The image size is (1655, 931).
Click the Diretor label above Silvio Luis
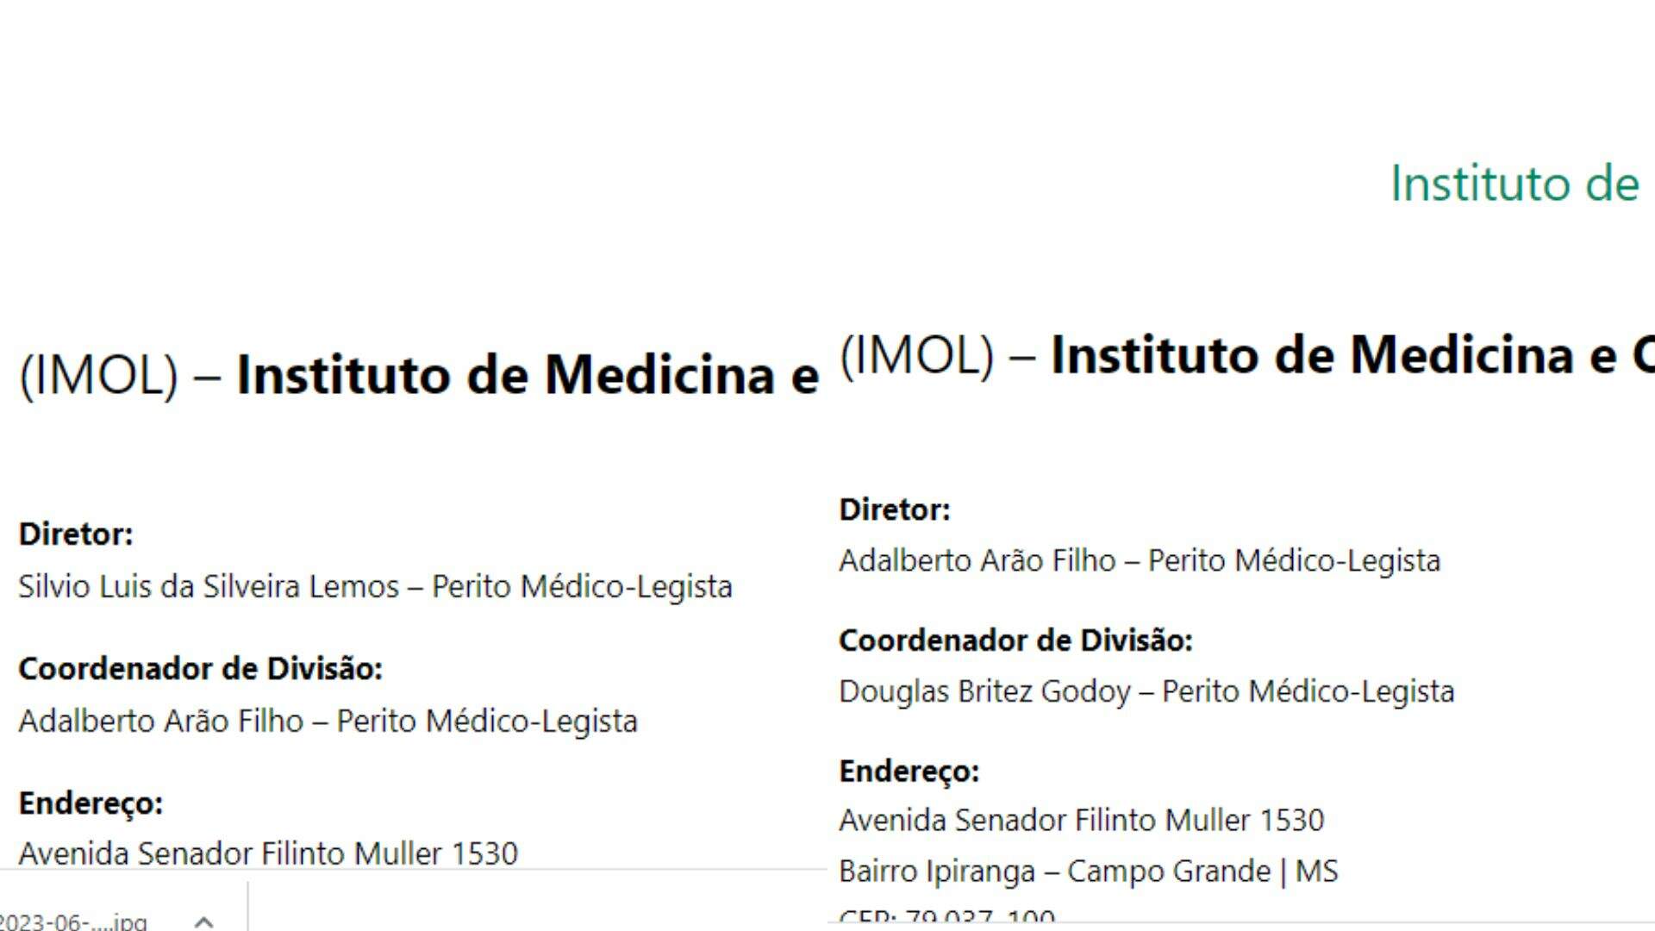point(76,534)
